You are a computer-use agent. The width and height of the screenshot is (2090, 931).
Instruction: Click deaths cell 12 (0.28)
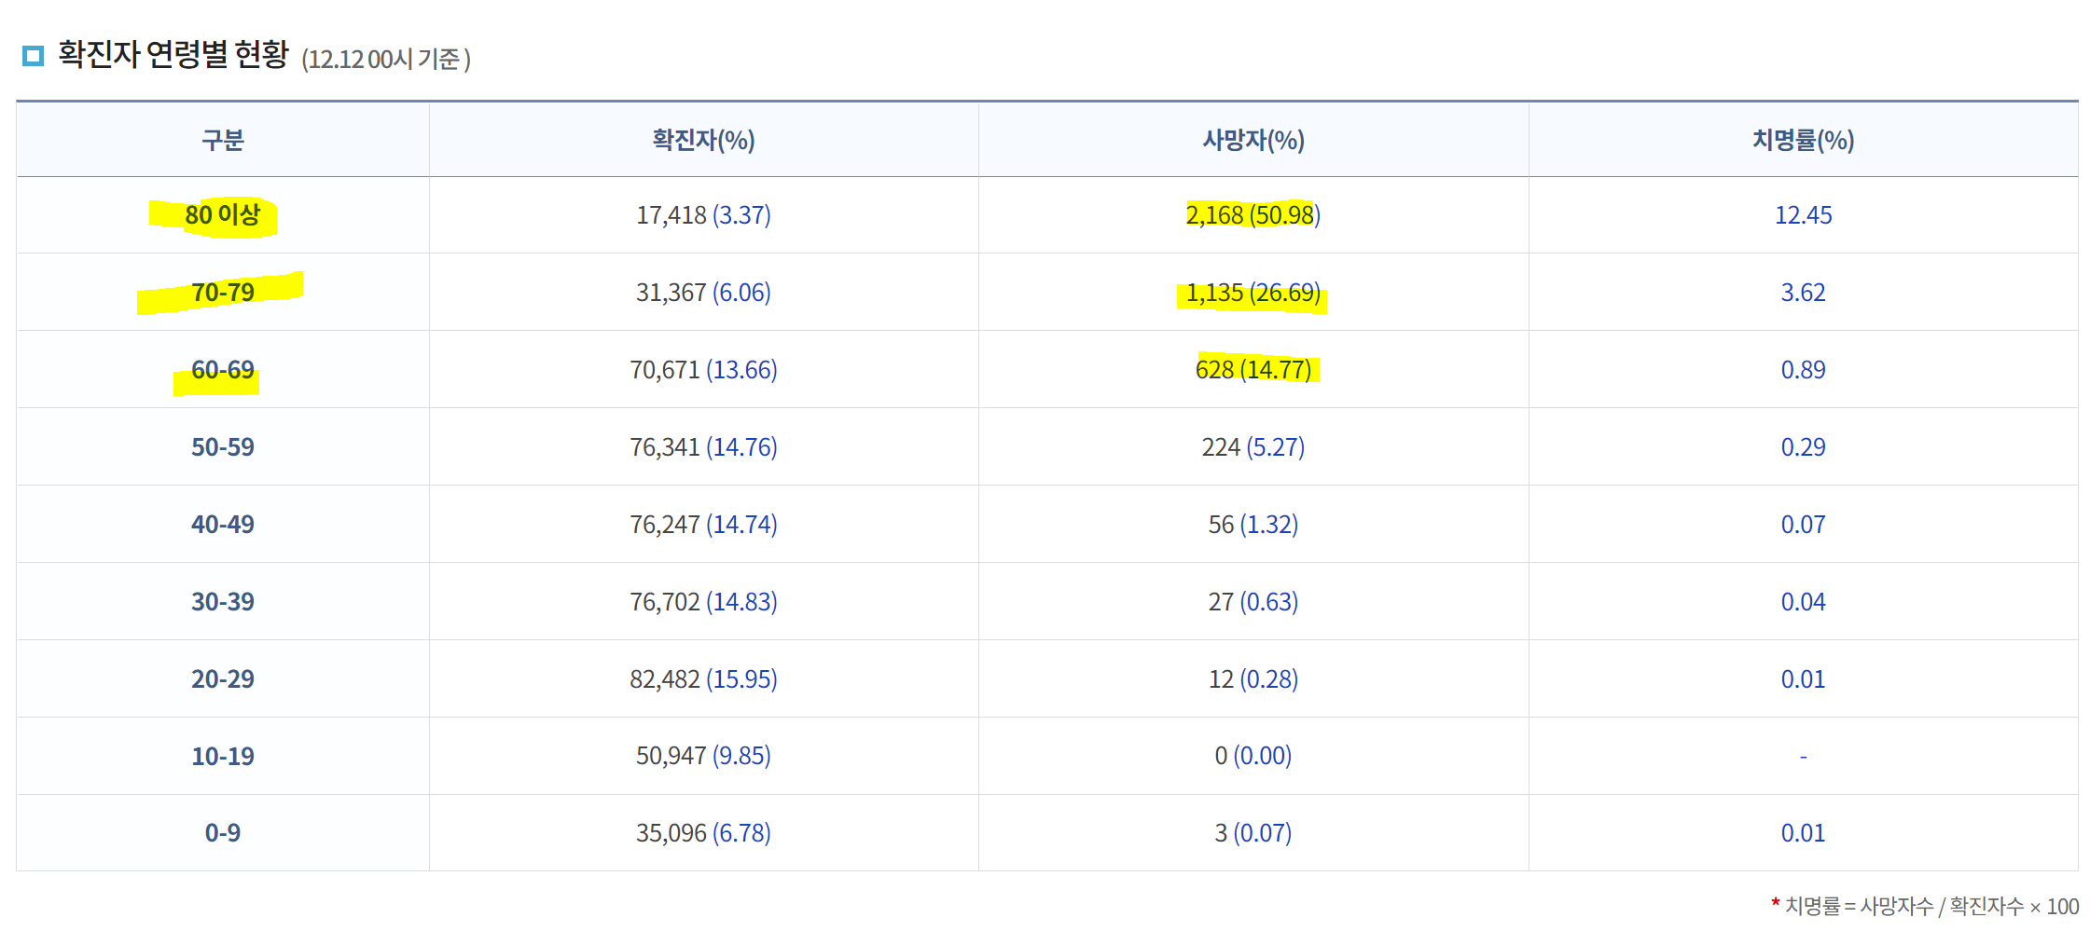pos(1253,679)
